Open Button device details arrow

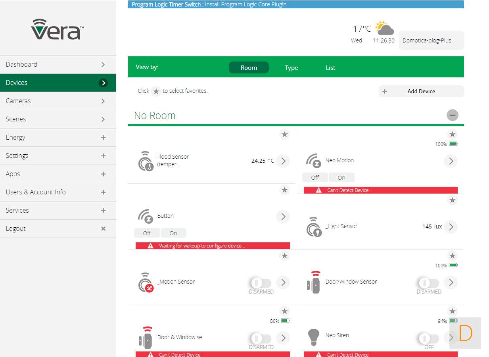[x=283, y=217]
